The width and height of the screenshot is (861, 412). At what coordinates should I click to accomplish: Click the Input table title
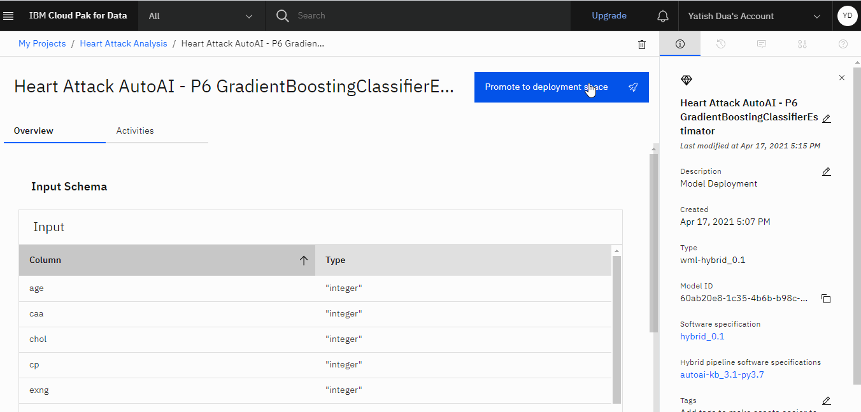pos(49,227)
